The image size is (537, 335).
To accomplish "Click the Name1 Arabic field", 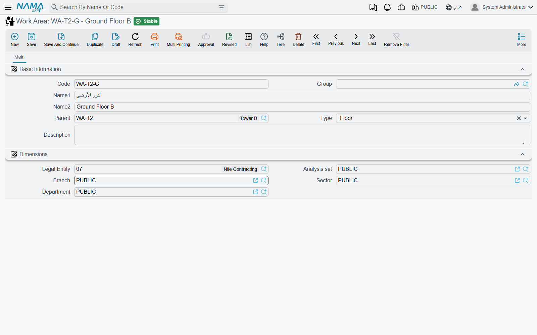I will (302, 95).
